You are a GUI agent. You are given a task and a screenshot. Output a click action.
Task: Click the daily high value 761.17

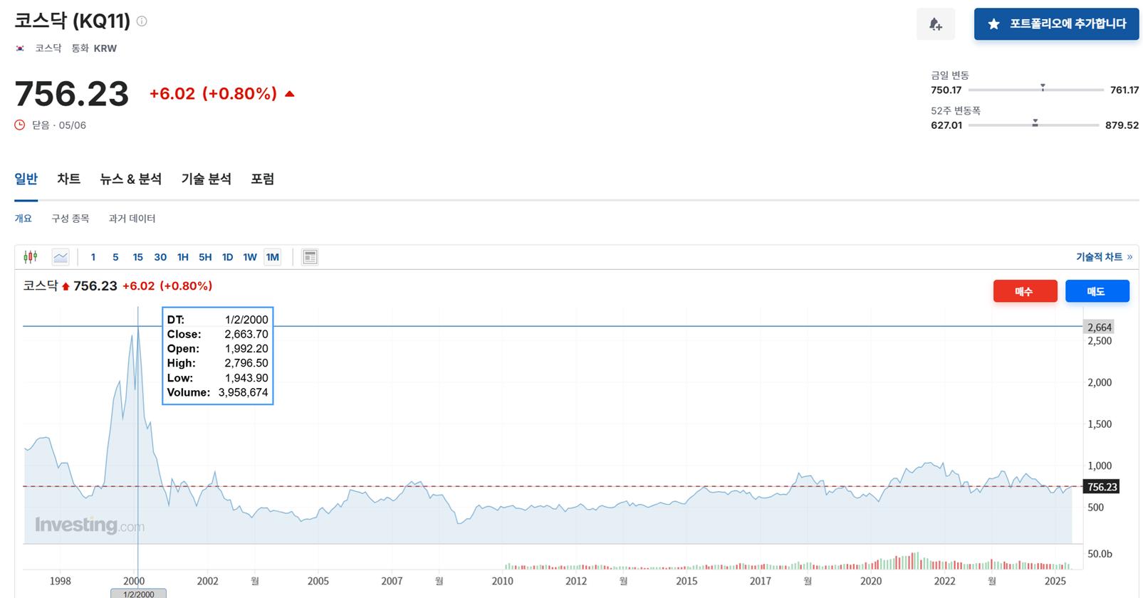(x=1124, y=90)
